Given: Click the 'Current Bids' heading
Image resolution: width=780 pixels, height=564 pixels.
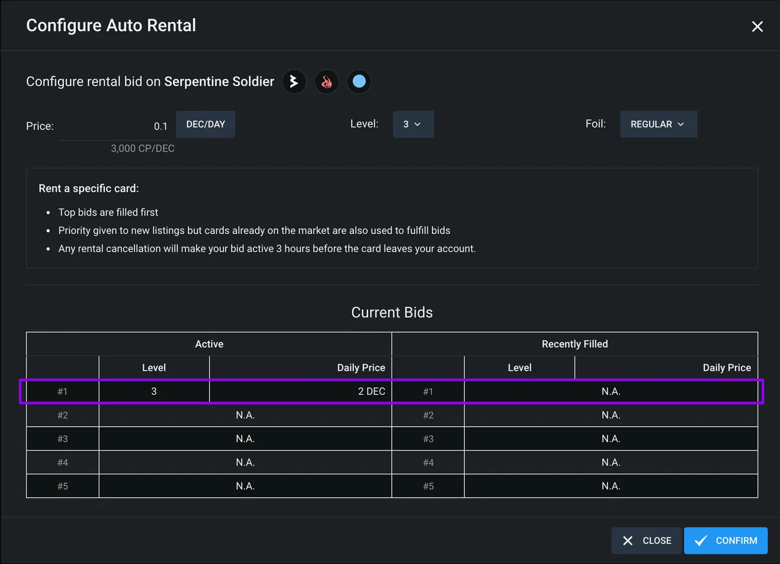Looking at the screenshot, I should (392, 312).
